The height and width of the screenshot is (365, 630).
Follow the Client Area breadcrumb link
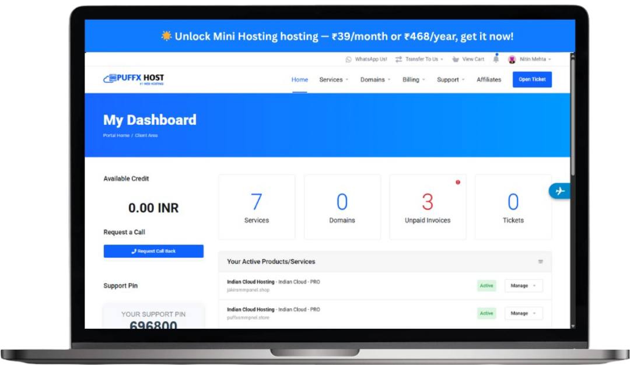(x=146, y=135)
